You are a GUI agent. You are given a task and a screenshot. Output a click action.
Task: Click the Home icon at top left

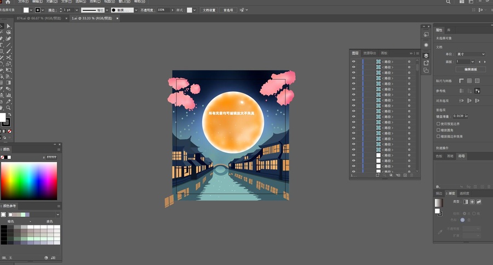coord(8,2)
